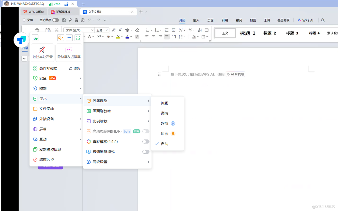Click 结束远控 to end remote control
The image size is (338, 211).
tap(46, 159)
